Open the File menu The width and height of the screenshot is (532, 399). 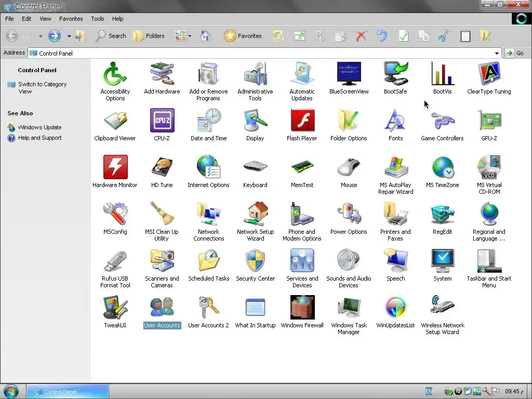9,19
